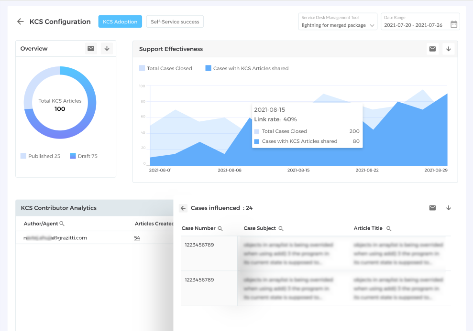Expand the Service Desk Management Tool dropdown
Viewport: 473px width, 331px height.
(x=372, y=25)
